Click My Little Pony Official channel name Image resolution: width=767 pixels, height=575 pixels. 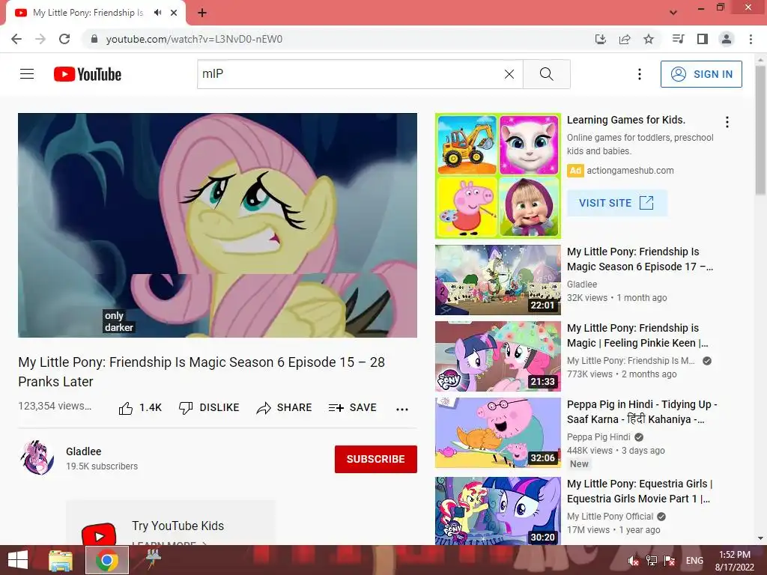(x=610, y=517)
